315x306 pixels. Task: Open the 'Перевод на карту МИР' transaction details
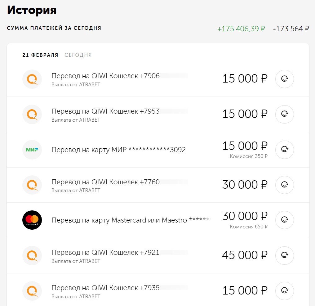(x=118, y=150)
